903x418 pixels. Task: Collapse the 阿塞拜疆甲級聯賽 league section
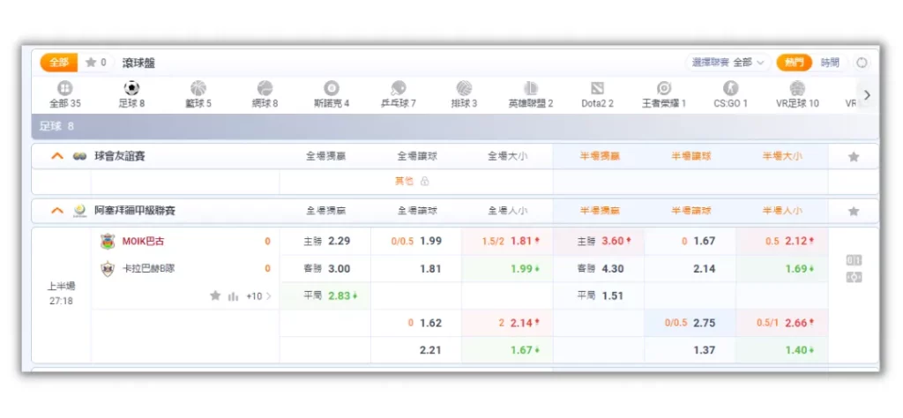click(57, 212)
